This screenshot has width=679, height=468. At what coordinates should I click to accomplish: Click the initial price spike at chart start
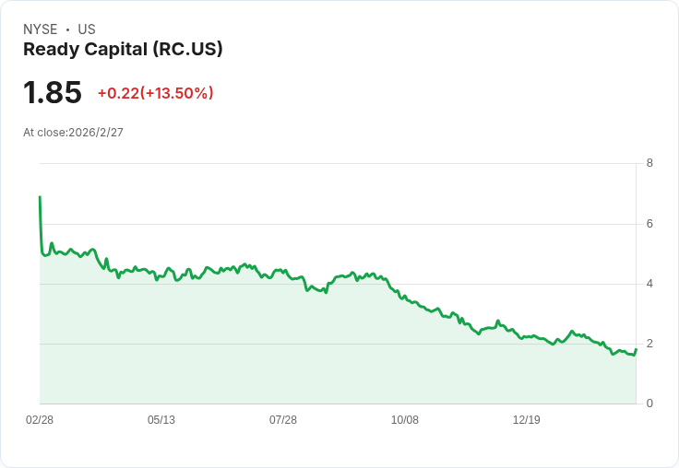pyautogui.click(x=40, y=197)
